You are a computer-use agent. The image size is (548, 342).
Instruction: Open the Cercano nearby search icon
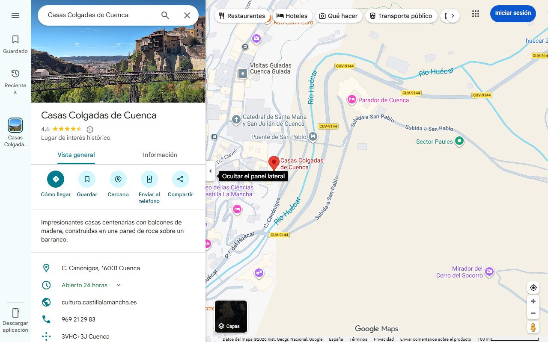(118, 179)
